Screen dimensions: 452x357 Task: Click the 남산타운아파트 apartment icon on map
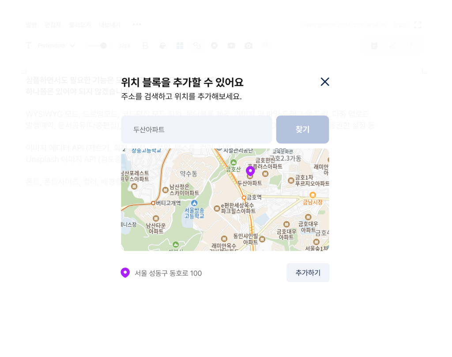point(156,219)
